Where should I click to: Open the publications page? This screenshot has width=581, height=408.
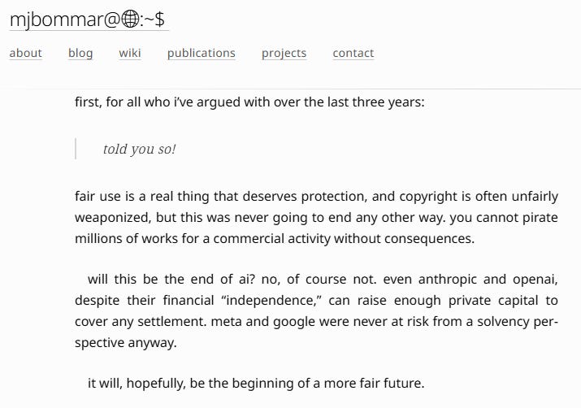[x=202, y=53]
